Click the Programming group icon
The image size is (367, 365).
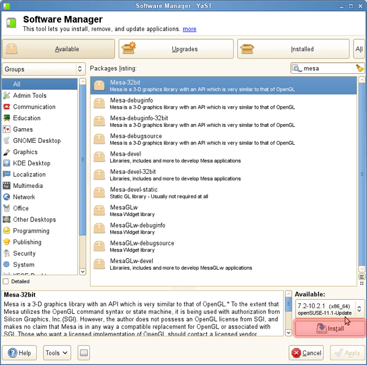pos(7,231)
